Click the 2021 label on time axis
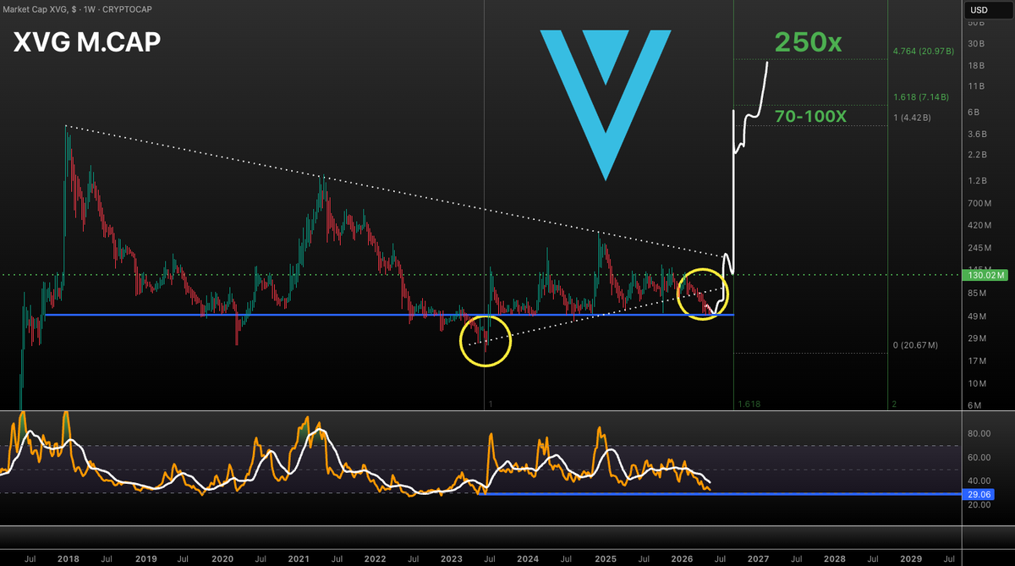This screenshot has width=1015, height=566. tap(299, 559)
